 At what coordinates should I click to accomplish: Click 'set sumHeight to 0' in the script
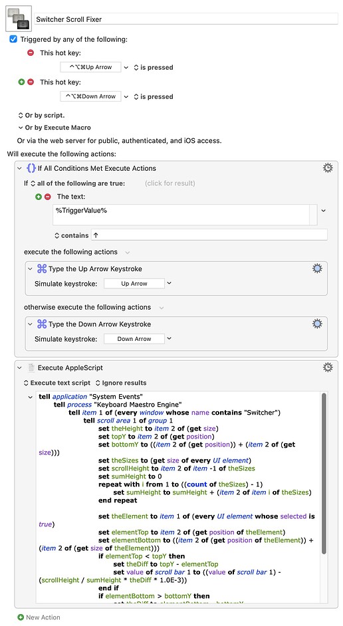(130, 476)
